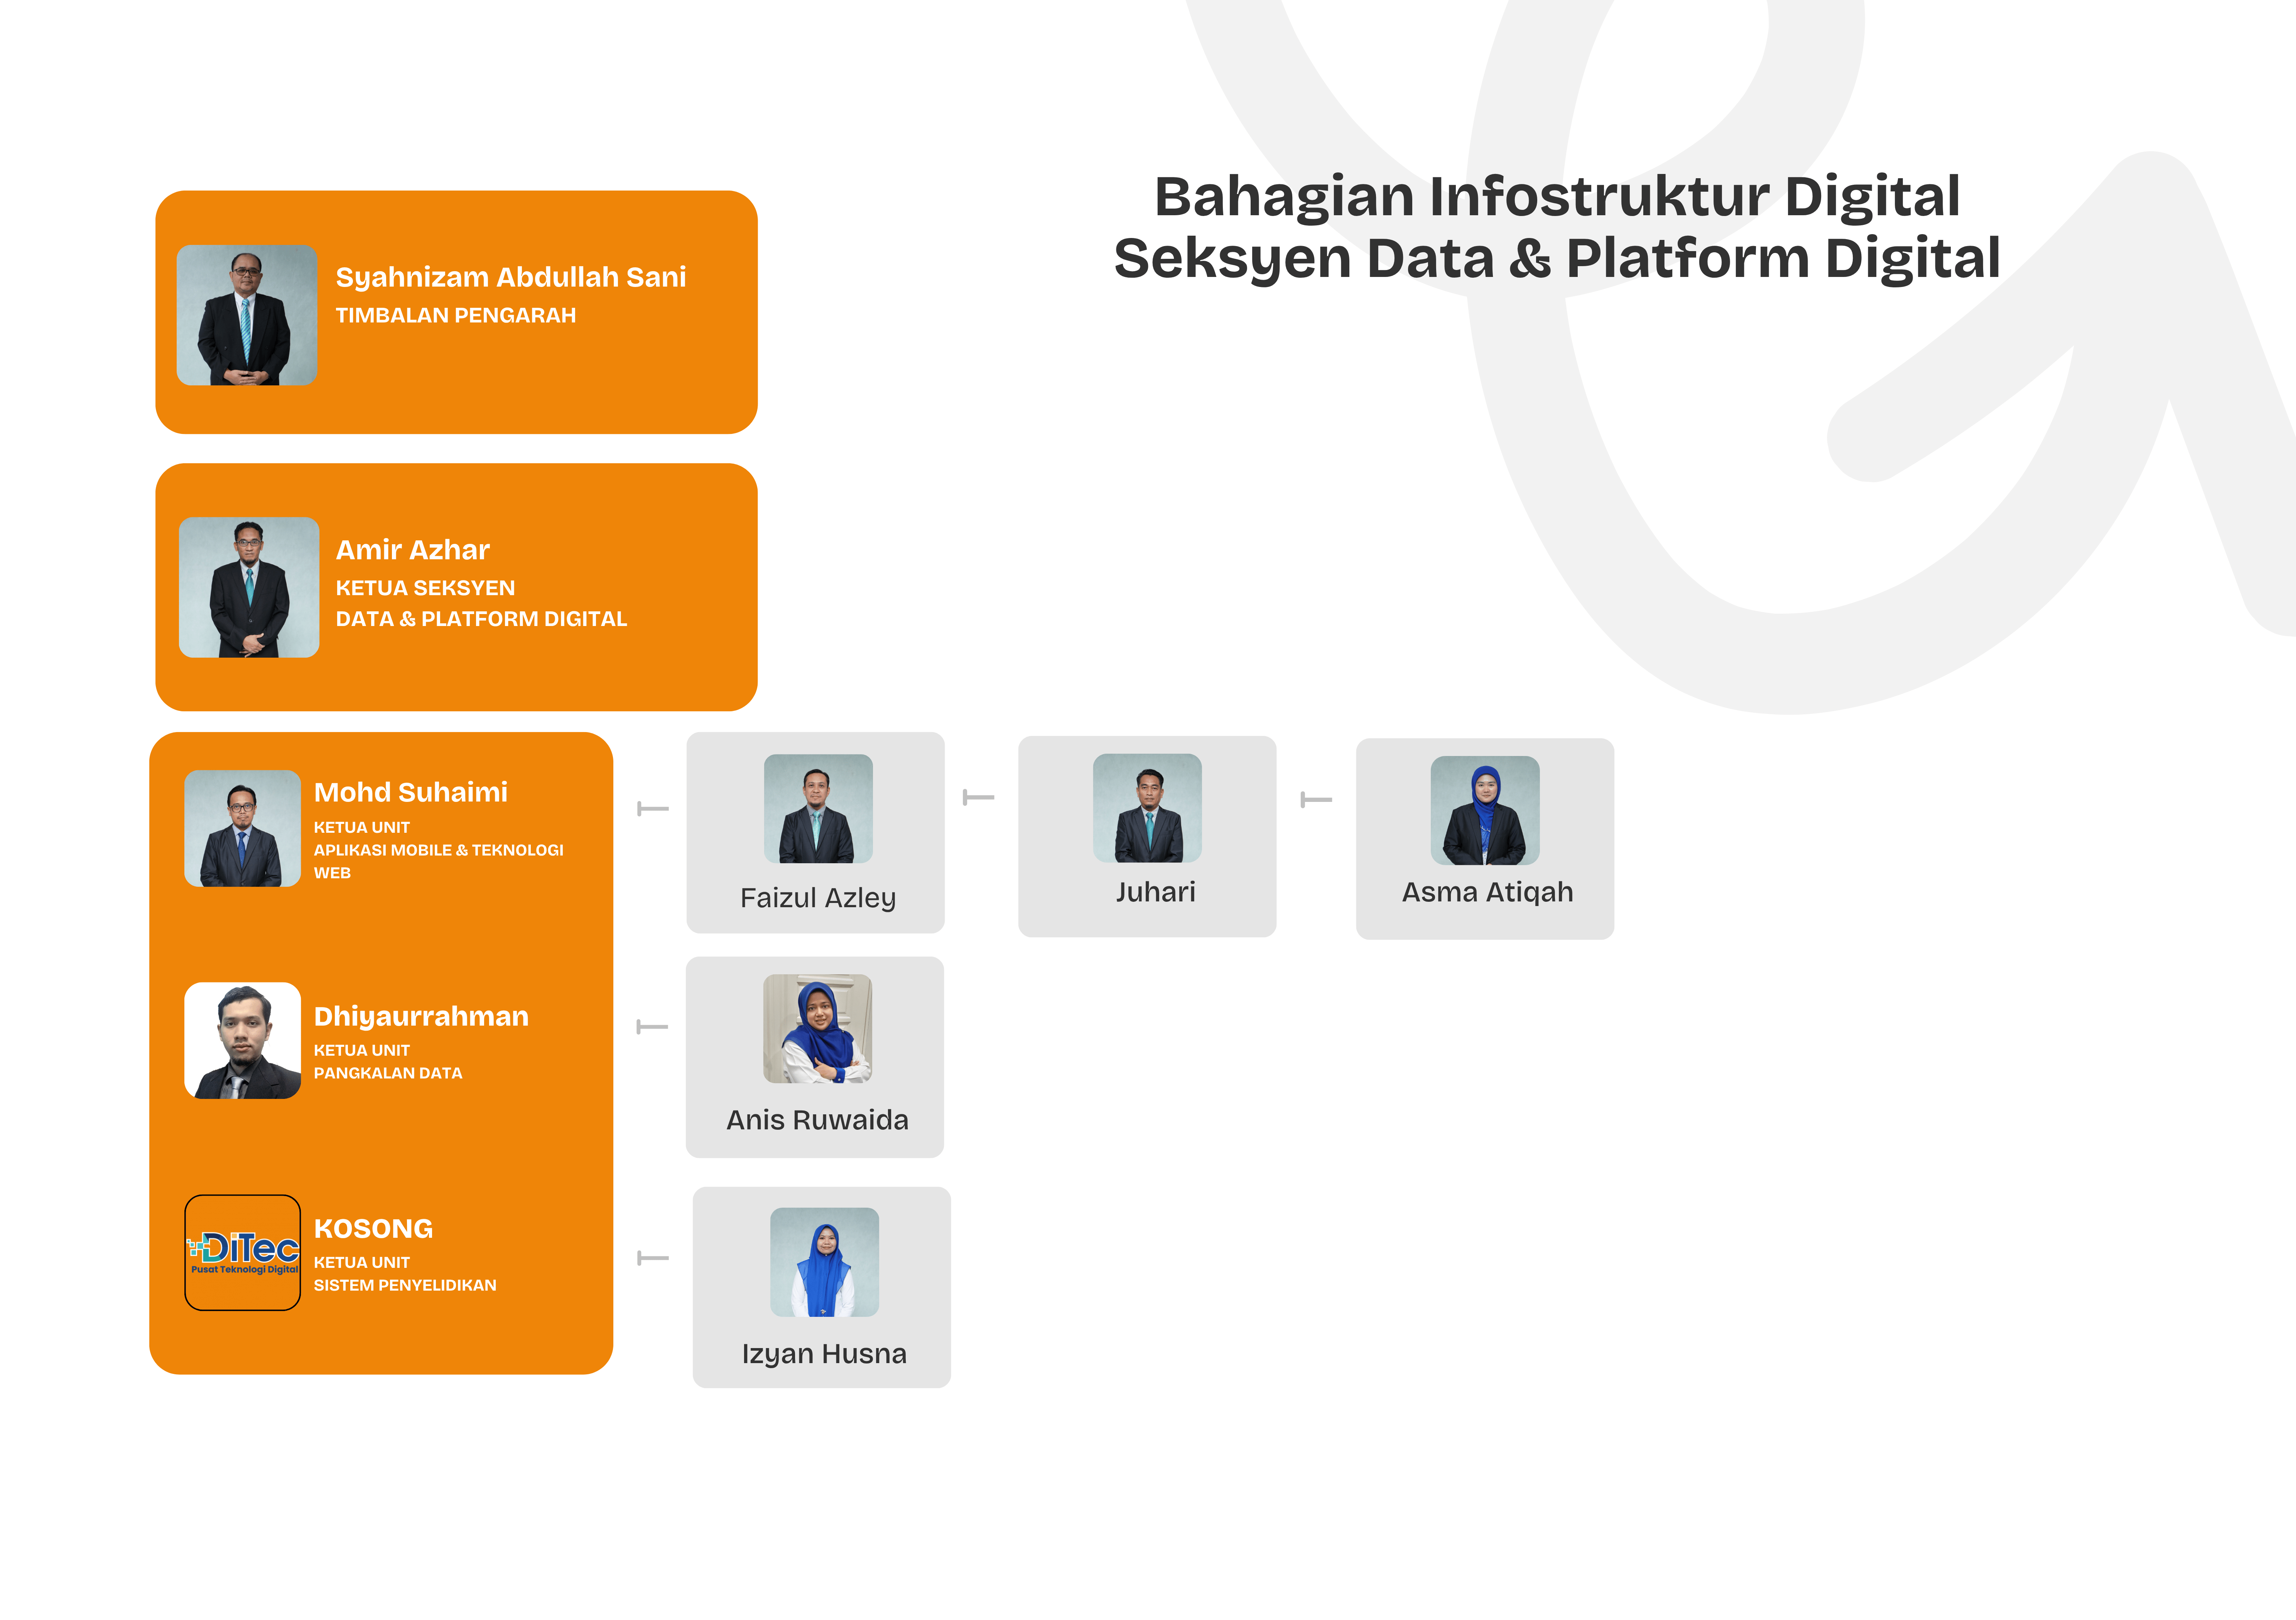
Task: Select the "KETUA SEKSYEN" text under Amir Azhar
Action: pos(425,588)
